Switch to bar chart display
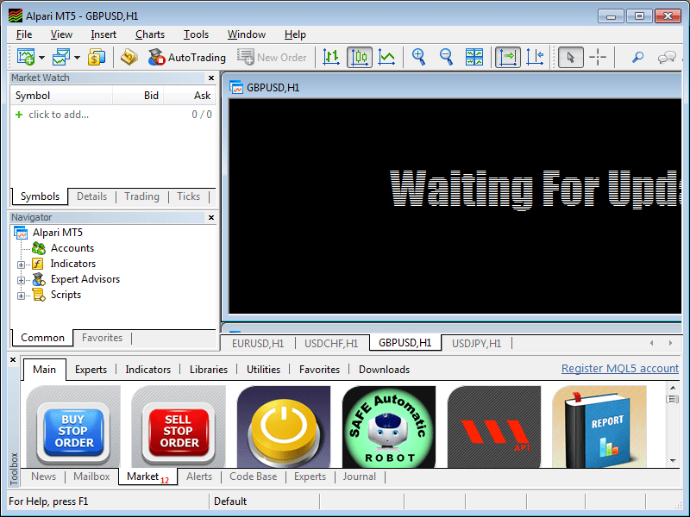690x517 pixels. [x=331, y=58]
